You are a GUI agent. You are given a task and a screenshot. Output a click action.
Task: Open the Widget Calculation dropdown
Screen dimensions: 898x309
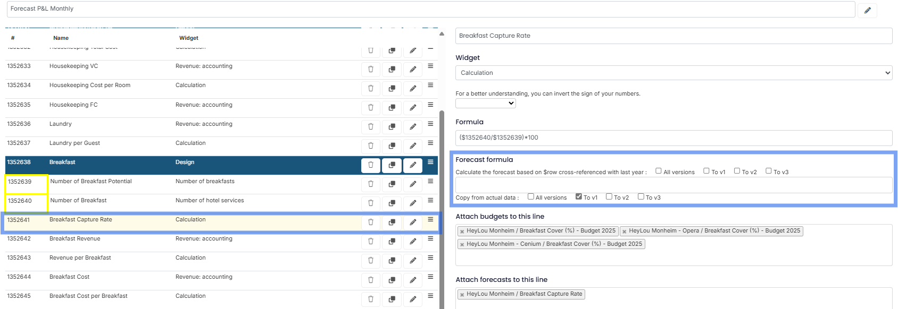click(673, 73)
